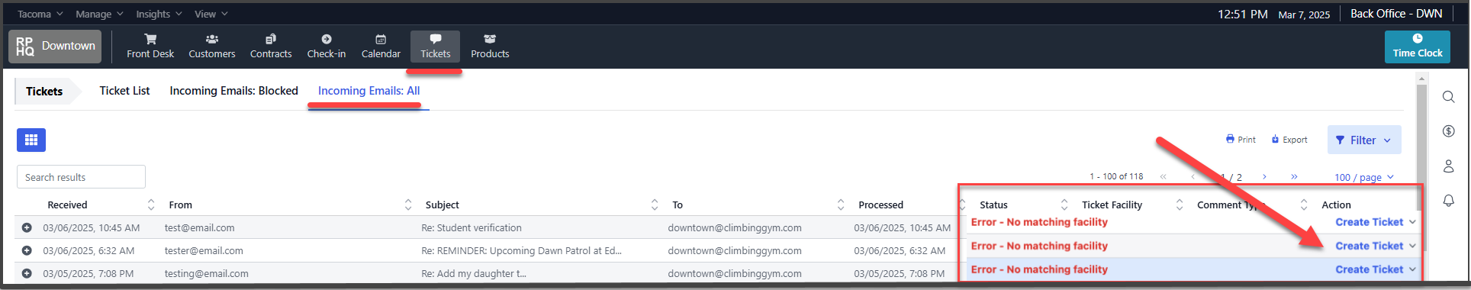The height and width of the screenshot is (290, 1471).
Task: Click in the Search results field
Action: 81,177
